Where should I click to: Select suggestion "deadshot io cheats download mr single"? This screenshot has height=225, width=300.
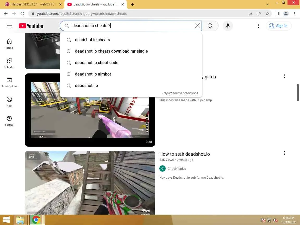[x=131, y=51]
